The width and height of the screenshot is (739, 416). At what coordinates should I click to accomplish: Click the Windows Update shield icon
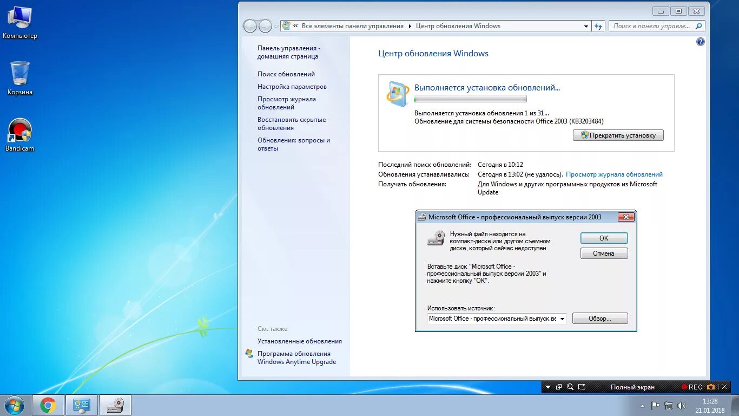point(398,94)
